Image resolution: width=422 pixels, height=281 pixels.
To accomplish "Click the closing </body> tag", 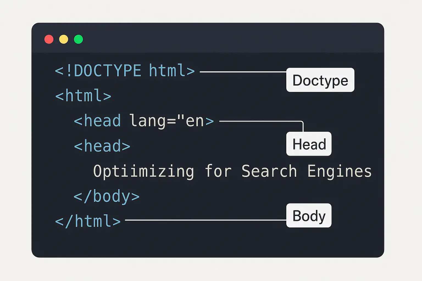I will point(107,196).
